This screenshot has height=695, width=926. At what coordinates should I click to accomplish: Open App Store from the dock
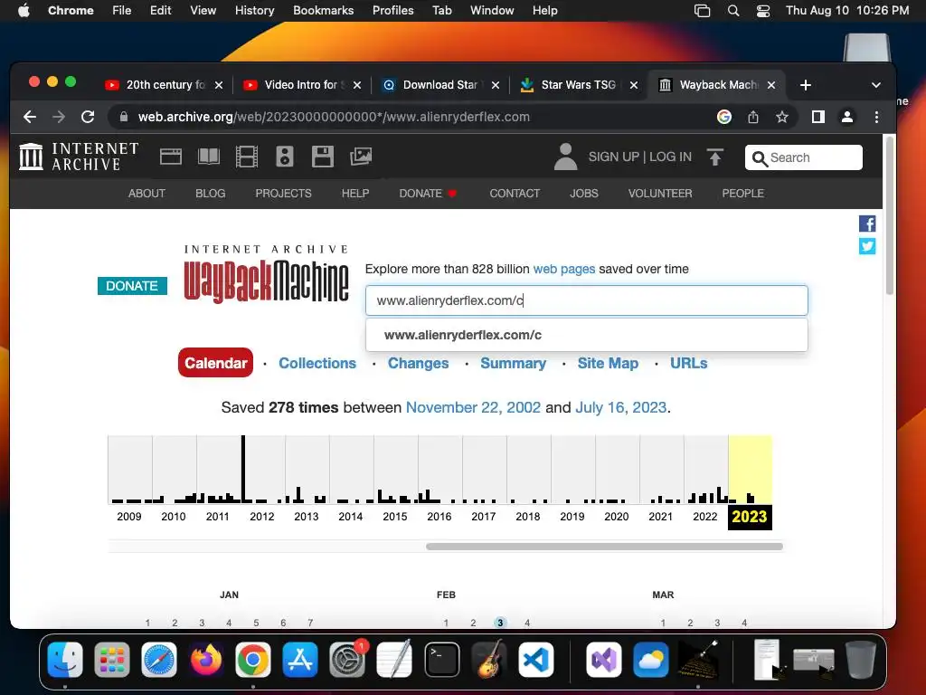coord(300,659)
